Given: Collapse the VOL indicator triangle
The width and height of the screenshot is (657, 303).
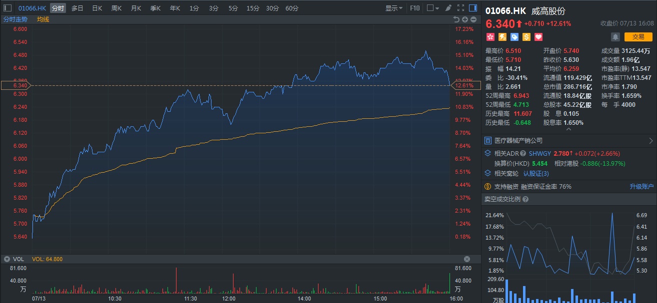Looking at the screenshot, I should [x=7, y=259].
